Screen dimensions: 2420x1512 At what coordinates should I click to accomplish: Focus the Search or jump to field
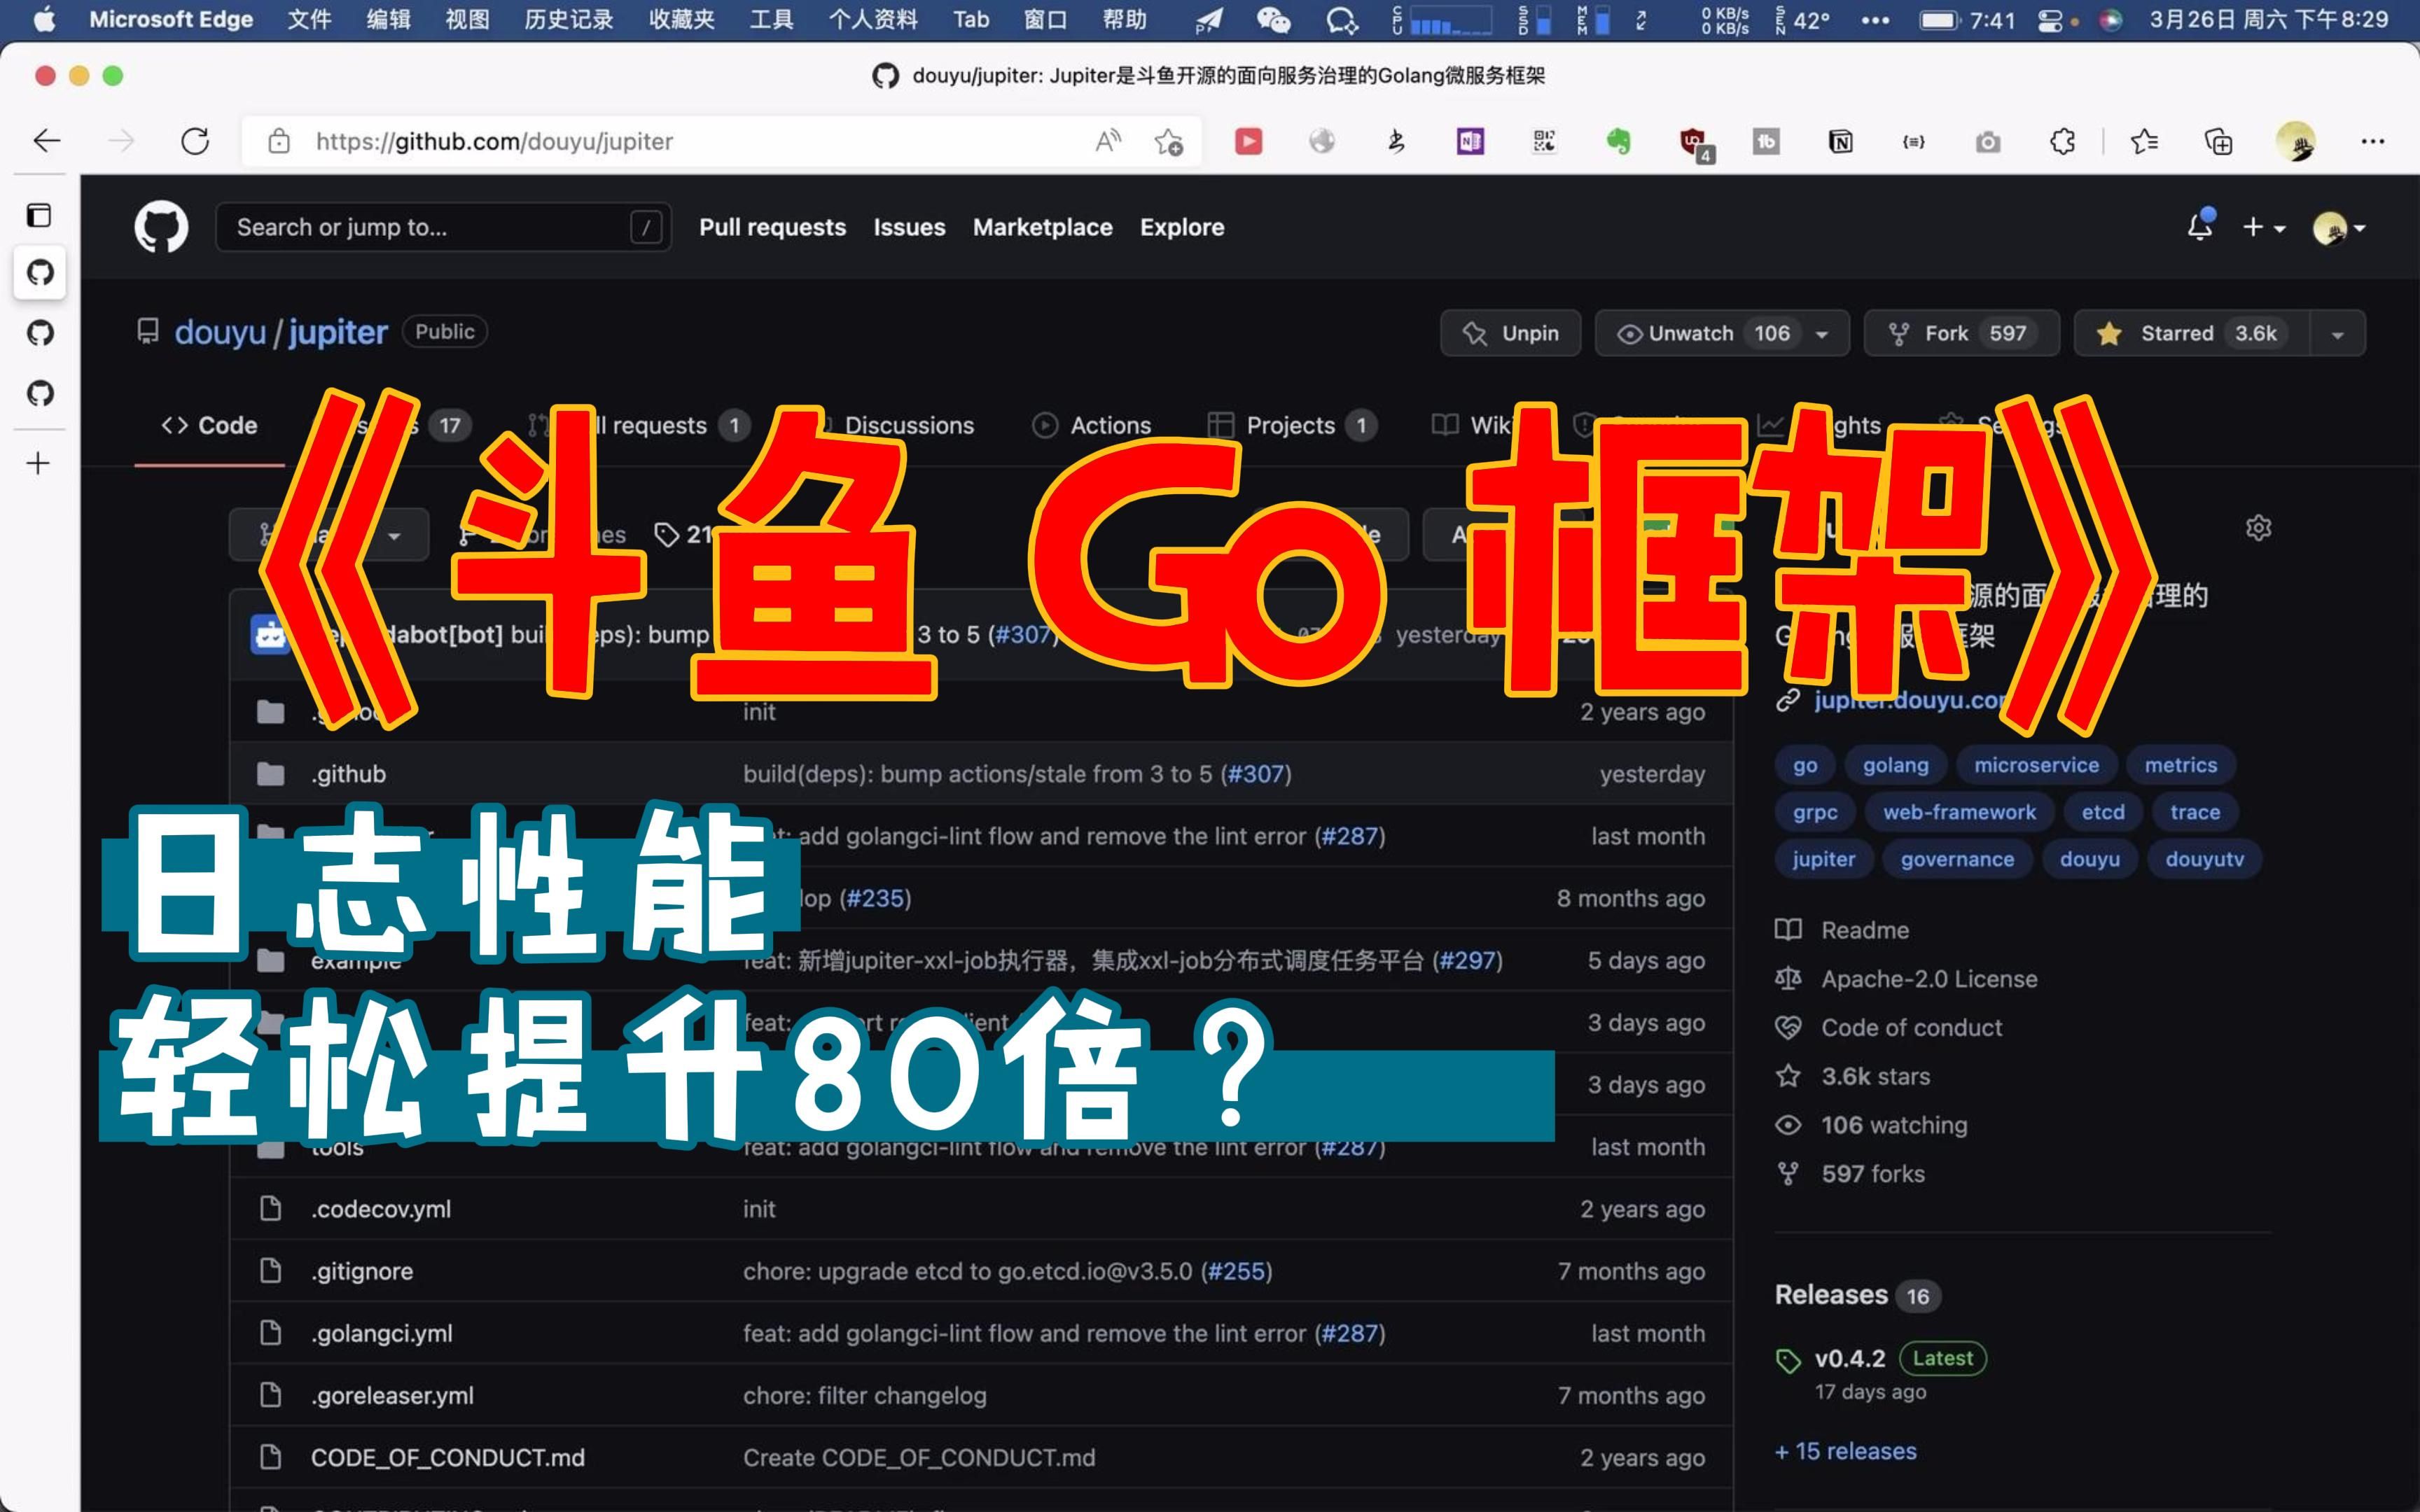click(x=443, y=227)
